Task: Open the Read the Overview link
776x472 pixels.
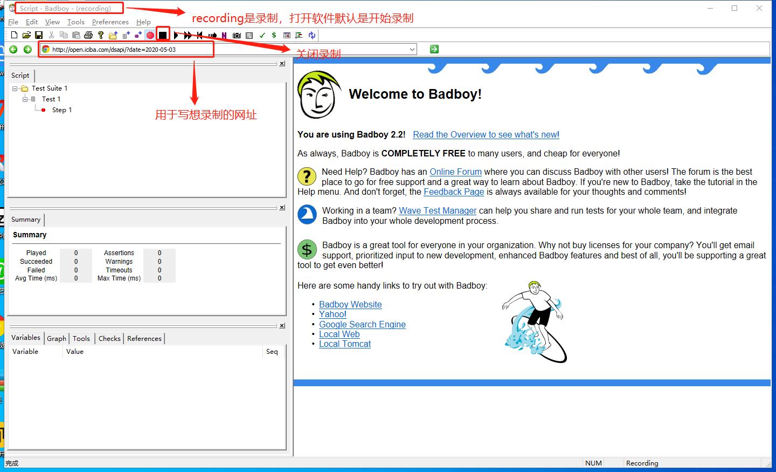Action: 486,135
